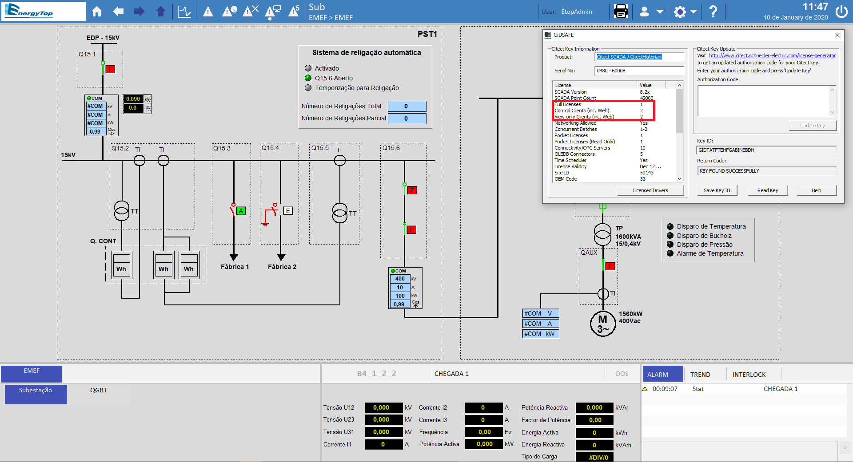Open the help question mark

tap(713, 12)
